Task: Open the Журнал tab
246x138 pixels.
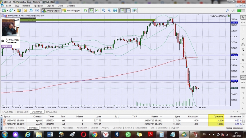Action: pyautogui.click(x=175, y=128)
